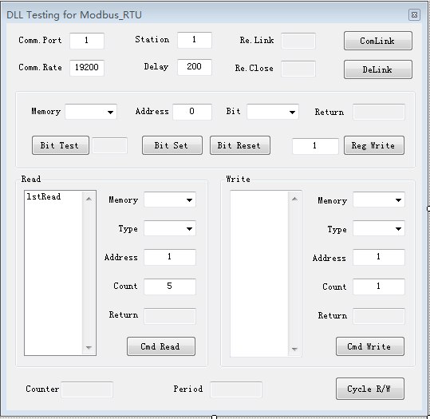Open the Read section Type dropdown
The height and width of the screenshot is (419, 430).
pos(170,228)
